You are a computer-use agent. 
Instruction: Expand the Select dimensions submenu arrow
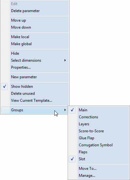click(65, 60)
